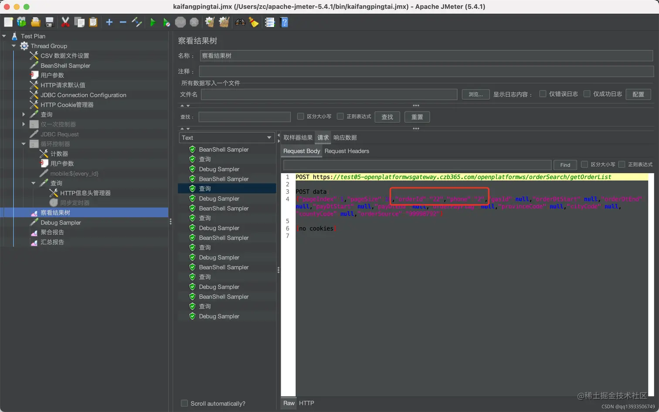Screen dimensions: 659x412
Task: Select disabled JDBC Request node
Action: (x=59, y=134)
